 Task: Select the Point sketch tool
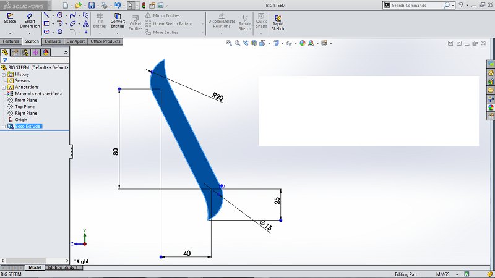(86, 32)
